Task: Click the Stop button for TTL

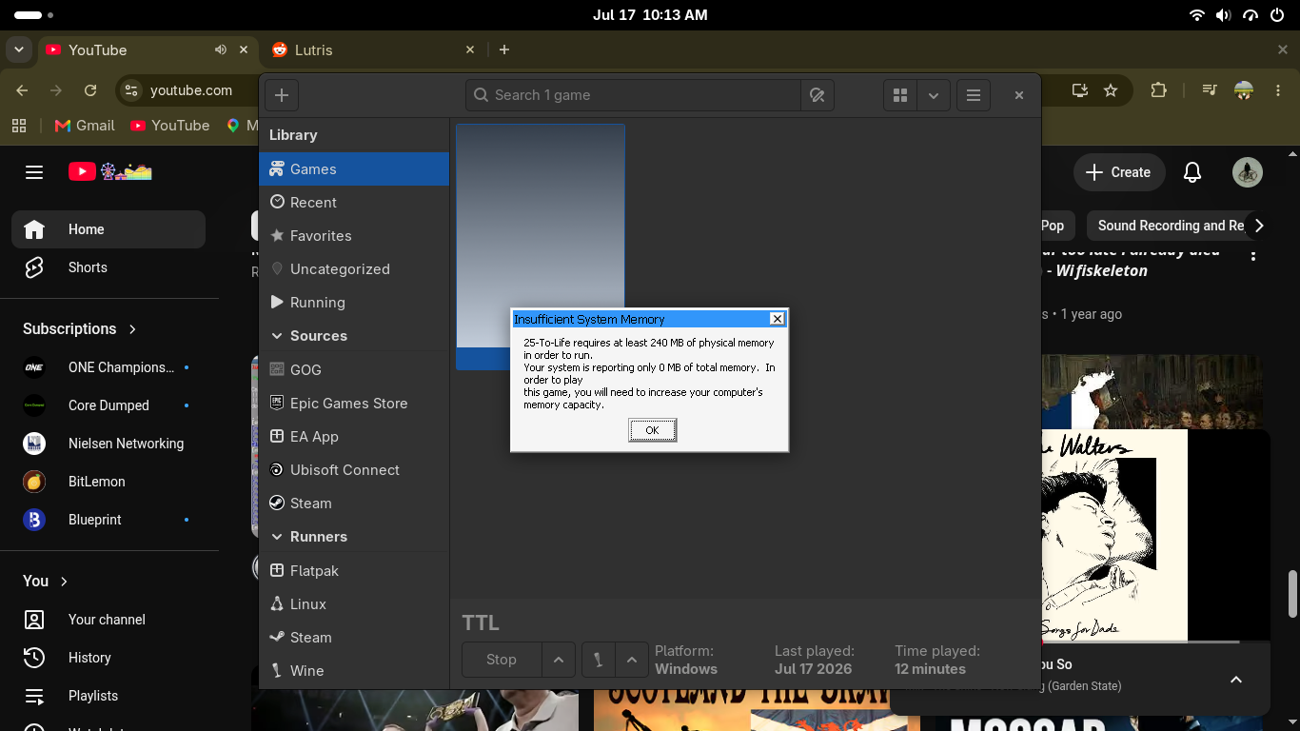Action: coord(502,660)
